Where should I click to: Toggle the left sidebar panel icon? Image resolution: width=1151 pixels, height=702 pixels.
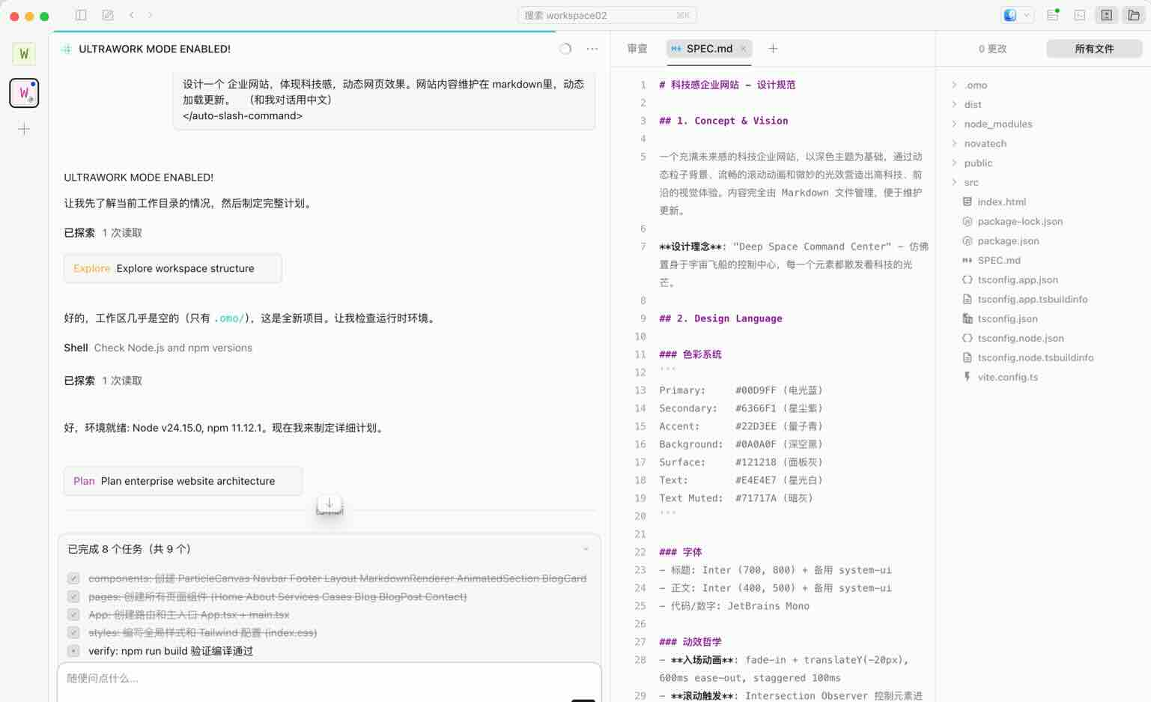click(81, 15)
